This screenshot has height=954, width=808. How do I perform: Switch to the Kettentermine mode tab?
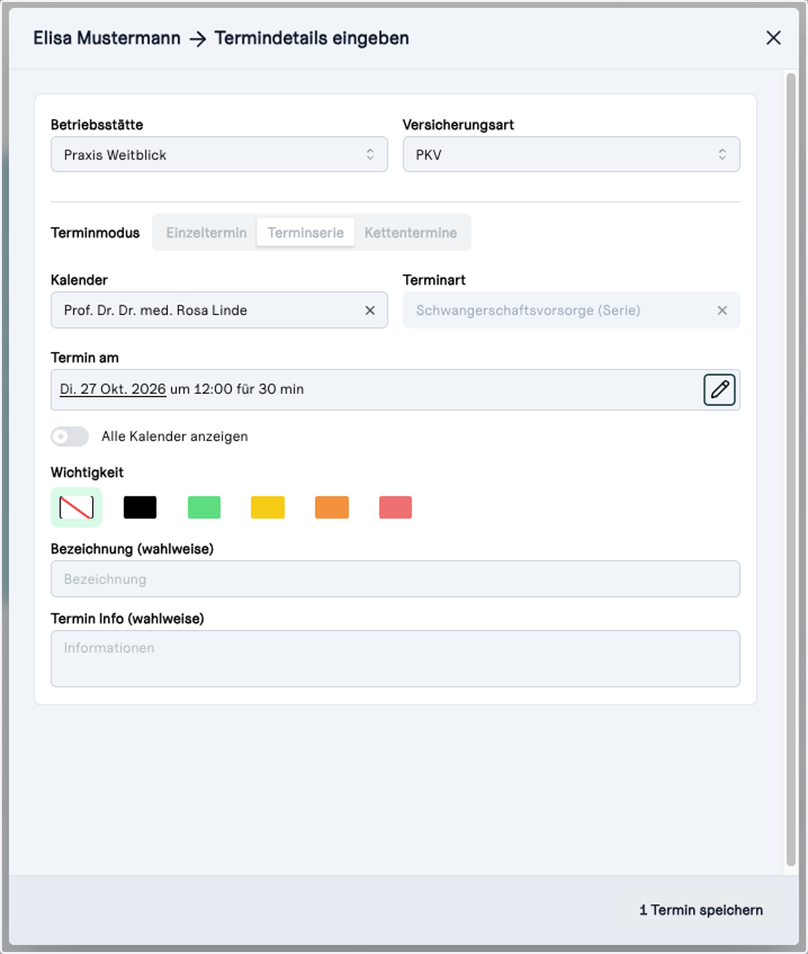tap(411, 233)
